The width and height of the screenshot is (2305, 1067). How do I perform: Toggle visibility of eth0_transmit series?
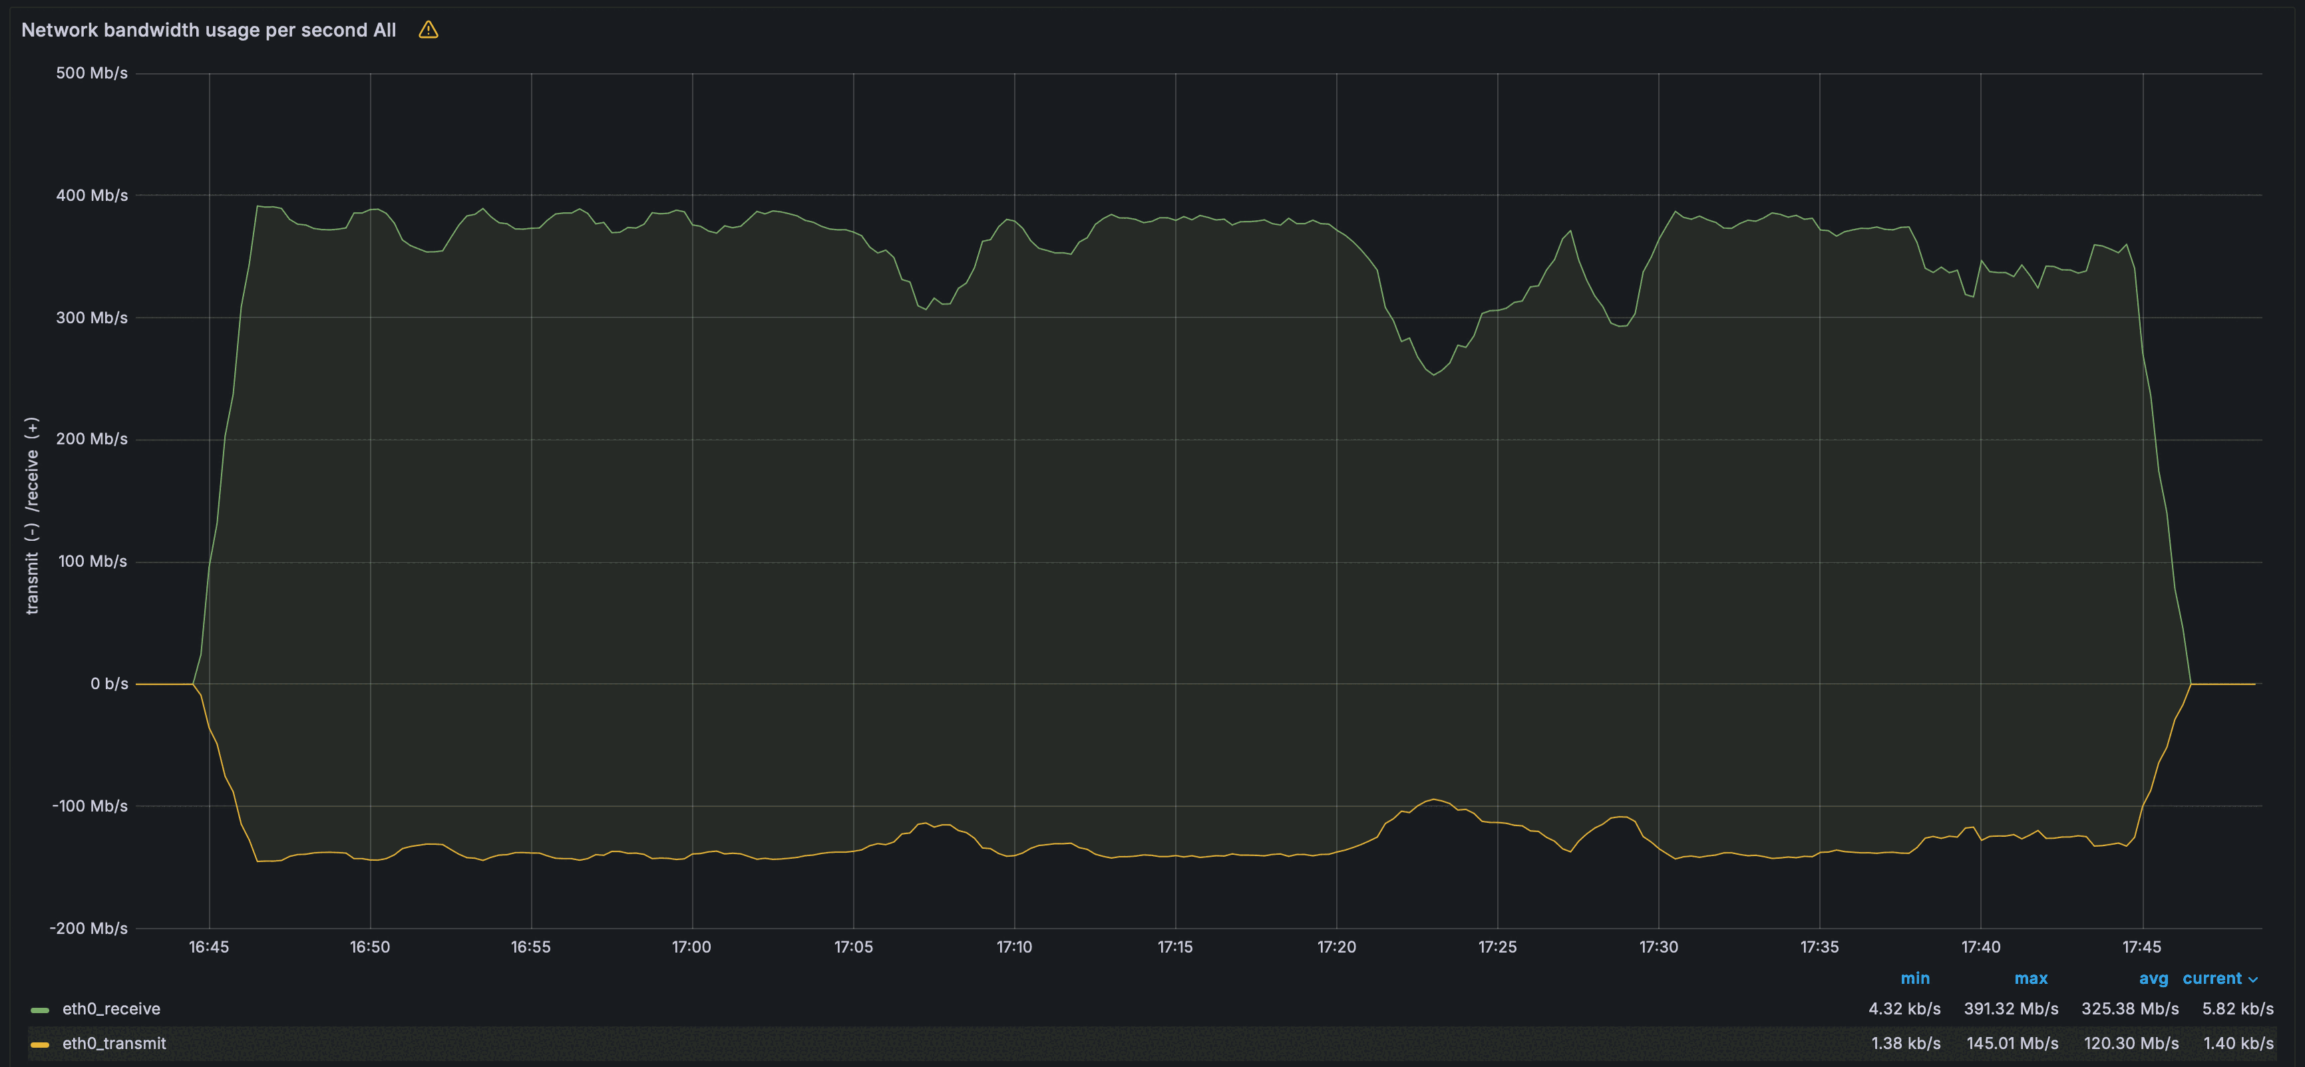point(114,1044)
